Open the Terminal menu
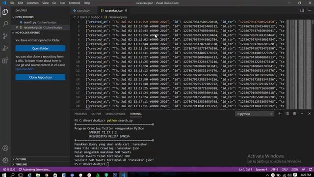 point(74,3)
